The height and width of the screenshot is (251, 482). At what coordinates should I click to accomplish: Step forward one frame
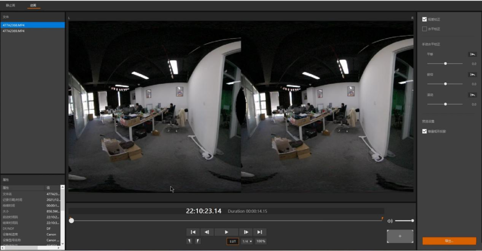(x=246, y=232)
